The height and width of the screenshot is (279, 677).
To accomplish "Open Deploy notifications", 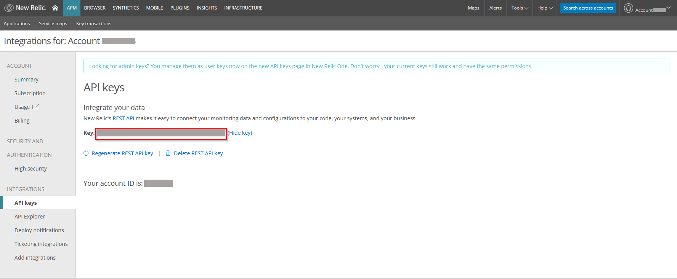I will pyautogui.click(x=39, y=230).
